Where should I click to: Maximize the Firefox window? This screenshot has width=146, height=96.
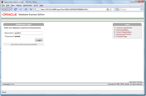coord(136,2)
